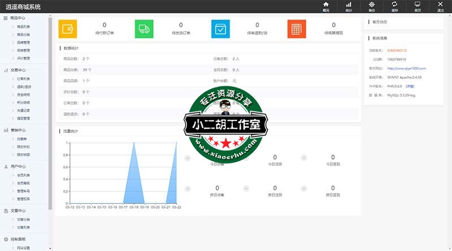Collapse the 商品中心 sidebar section
Viewport: 452px width, 251px height.
coord(17,18)
